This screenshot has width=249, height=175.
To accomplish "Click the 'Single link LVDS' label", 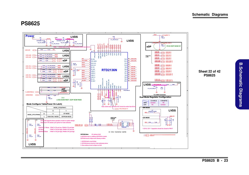I will (x=148, y=56).
